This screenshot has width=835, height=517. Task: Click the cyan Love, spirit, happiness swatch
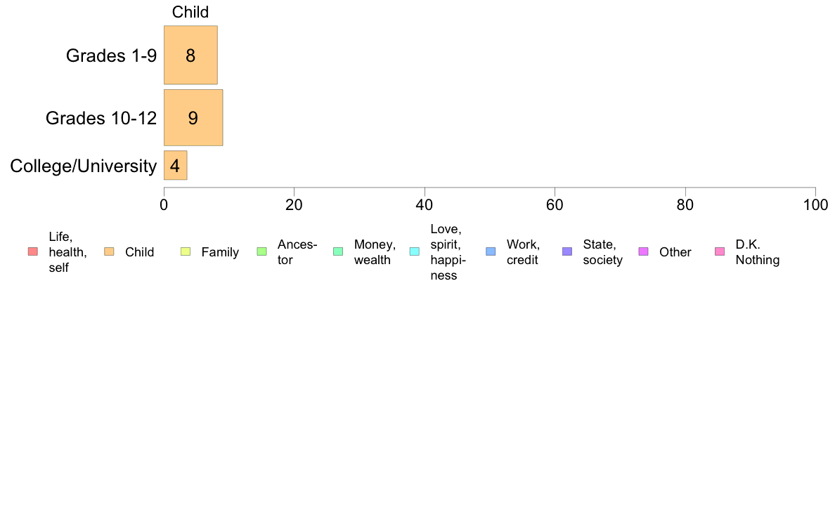[x=414, y=252]
